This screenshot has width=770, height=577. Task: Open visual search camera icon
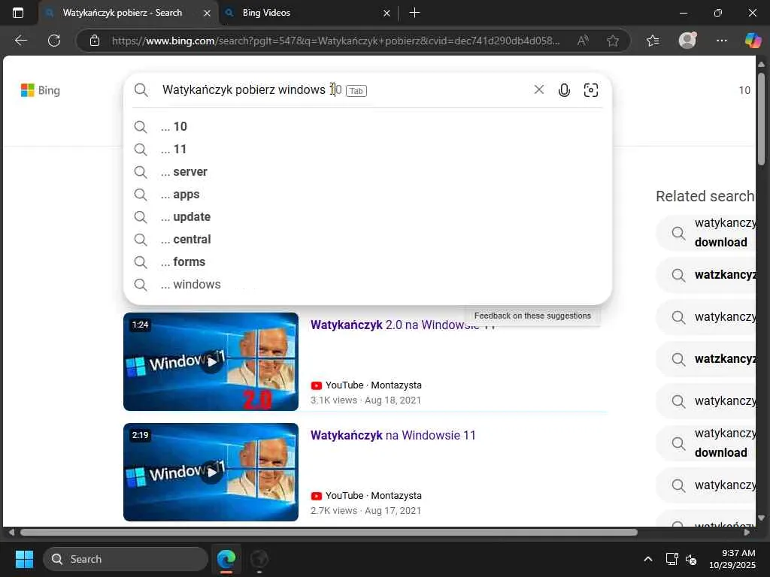pyautogui.click(x=591, y=90)
